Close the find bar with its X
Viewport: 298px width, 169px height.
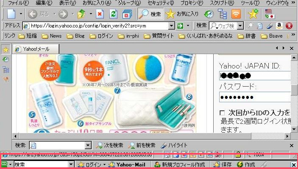[292, 145]
